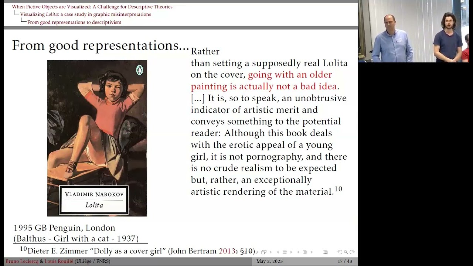Open the talk title link in header
The image size is (473, 266).
tap(92, 7)
